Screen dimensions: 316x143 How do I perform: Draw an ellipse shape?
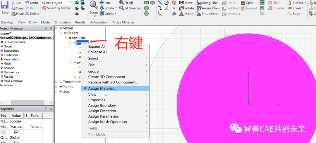pos(152,3)
